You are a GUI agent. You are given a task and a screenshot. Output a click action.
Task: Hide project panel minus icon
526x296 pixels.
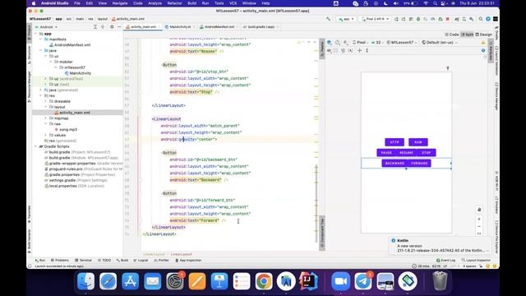point(119,27)
